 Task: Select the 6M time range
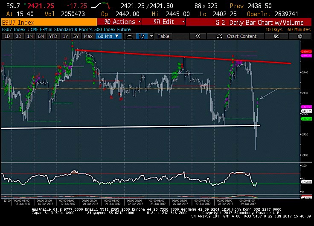pos(41,36)
